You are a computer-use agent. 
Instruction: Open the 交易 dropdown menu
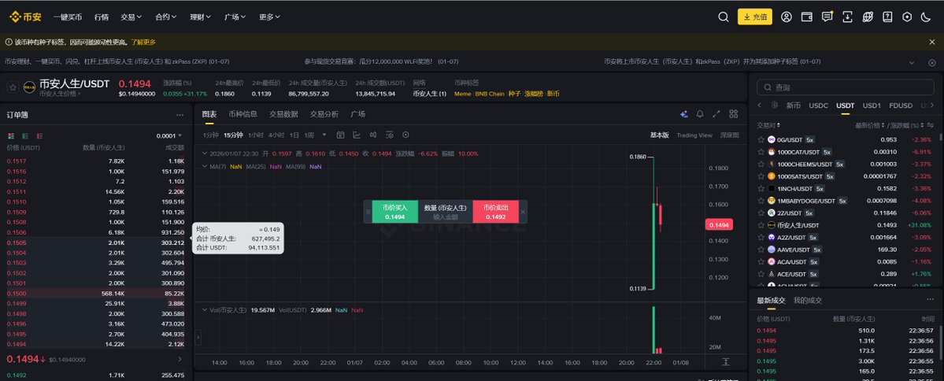[x=131, y=17]
